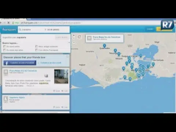Click the category icon of the first result
The width and height of the screenshot is (176, 132).
point(6,72)
